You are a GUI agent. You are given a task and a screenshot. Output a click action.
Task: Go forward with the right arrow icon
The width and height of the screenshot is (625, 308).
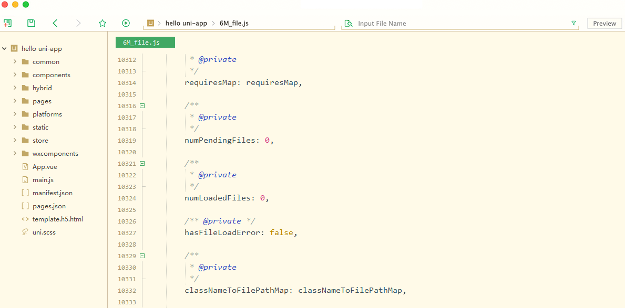(x=78, y=23)
